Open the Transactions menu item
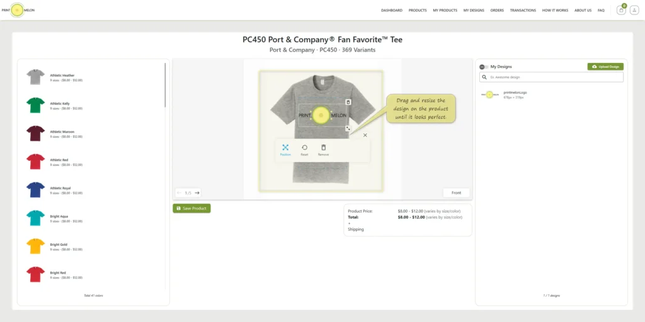The height and width of the screenshot is (322, 645). pyautogui.click(x=523, y=10)
